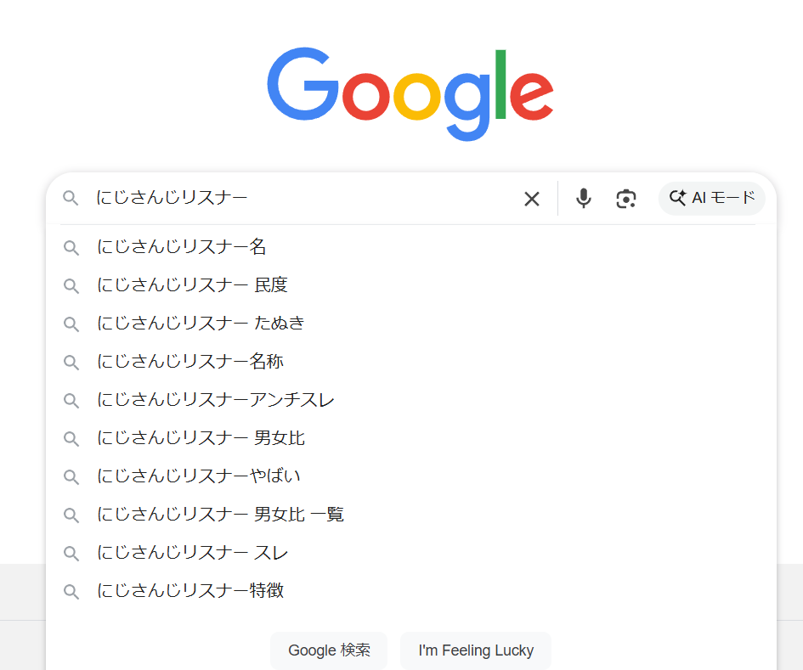Select the 男女比 suggestion without 一覧
Viewport: 803px width, 670px height.
tap(201, 438)
